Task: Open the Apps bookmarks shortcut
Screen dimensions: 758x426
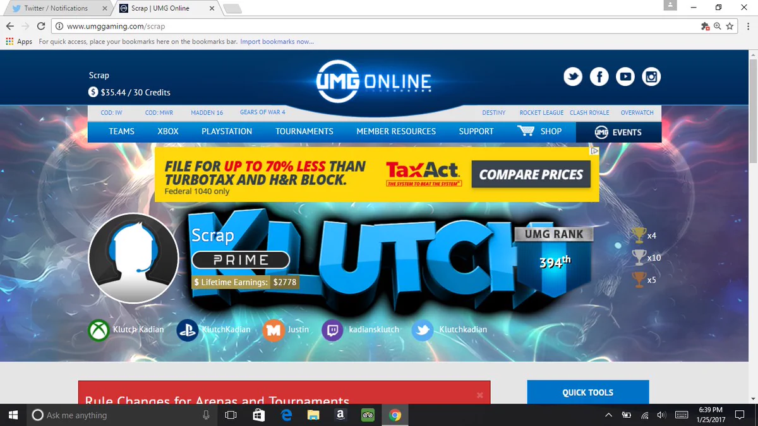Action: (19, 42)
